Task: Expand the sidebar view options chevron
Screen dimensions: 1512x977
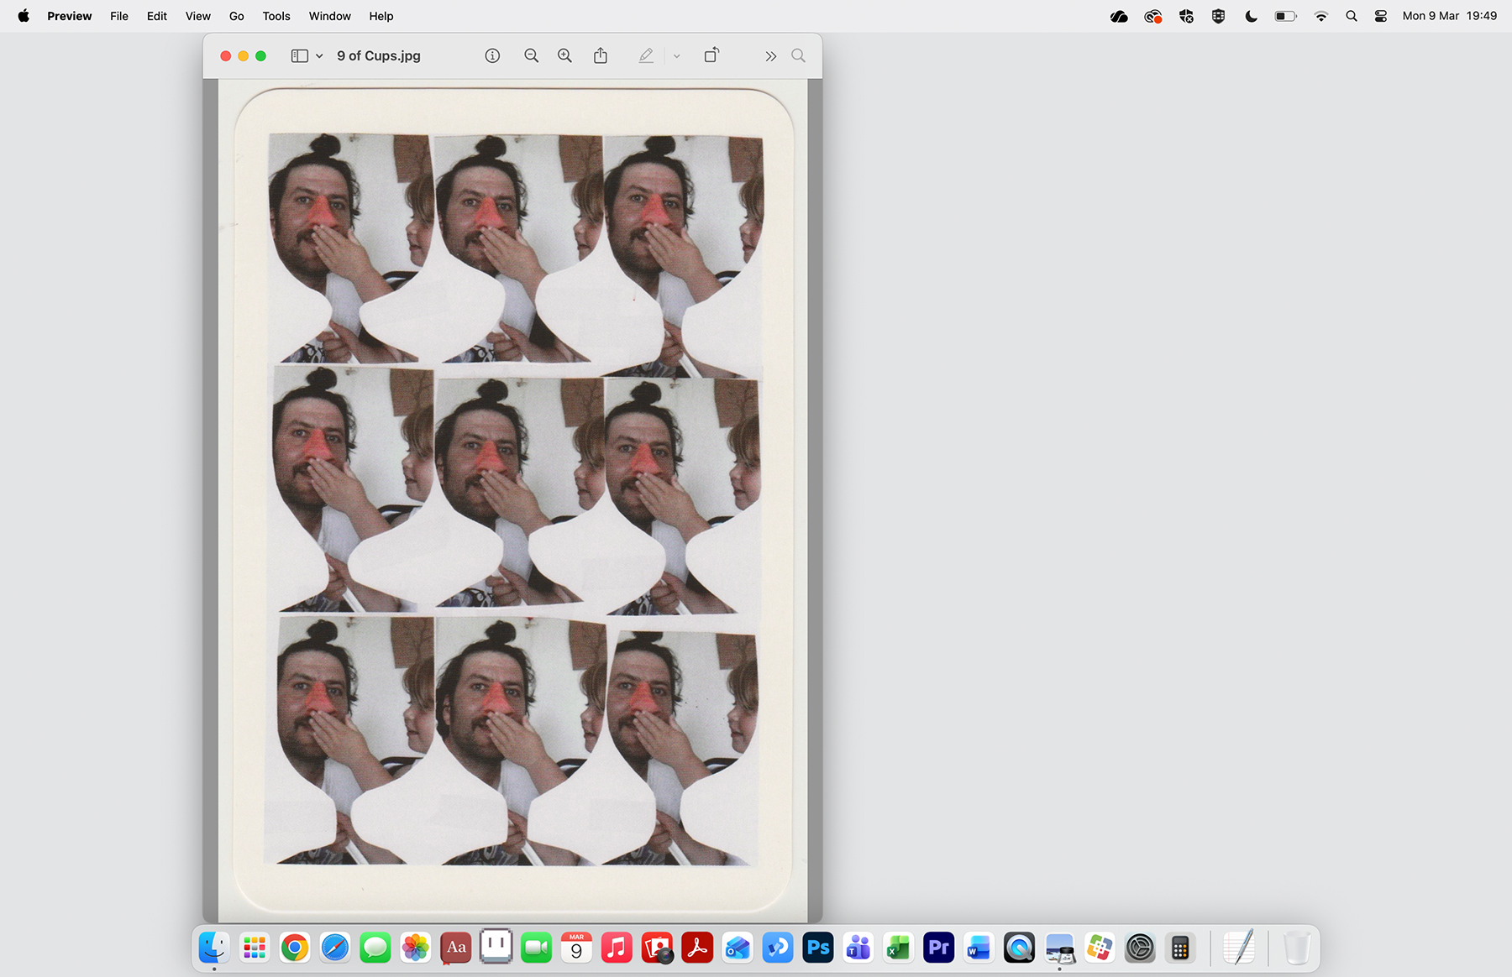Action: (x=319, y=56)
